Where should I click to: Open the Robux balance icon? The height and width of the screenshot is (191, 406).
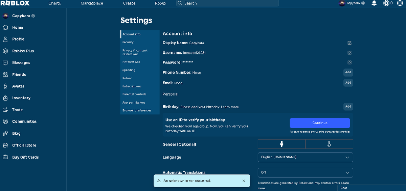point(386,3)
